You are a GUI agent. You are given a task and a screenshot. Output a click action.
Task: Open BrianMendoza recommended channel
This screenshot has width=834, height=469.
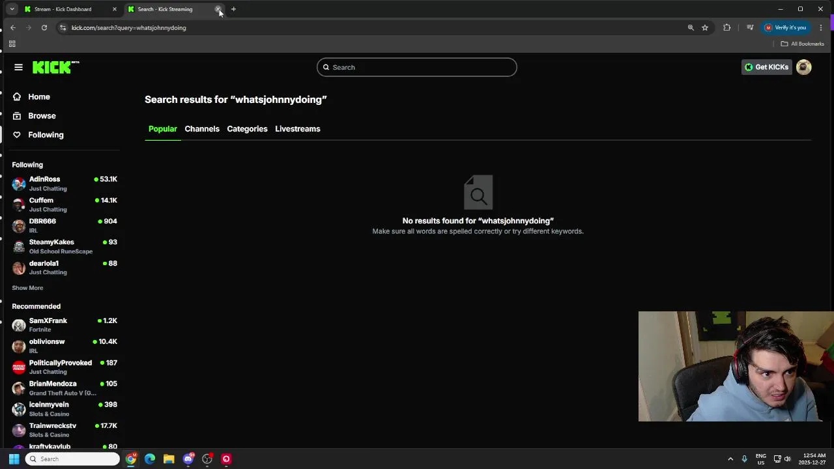(x=65, y=388)
